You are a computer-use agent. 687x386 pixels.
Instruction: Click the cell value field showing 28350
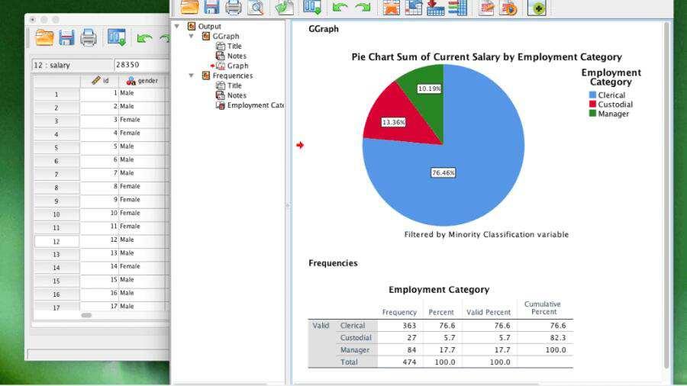[x=141, y=65]
